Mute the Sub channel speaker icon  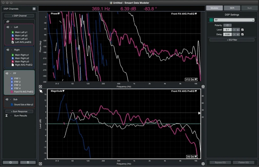(x=7, y=99)
